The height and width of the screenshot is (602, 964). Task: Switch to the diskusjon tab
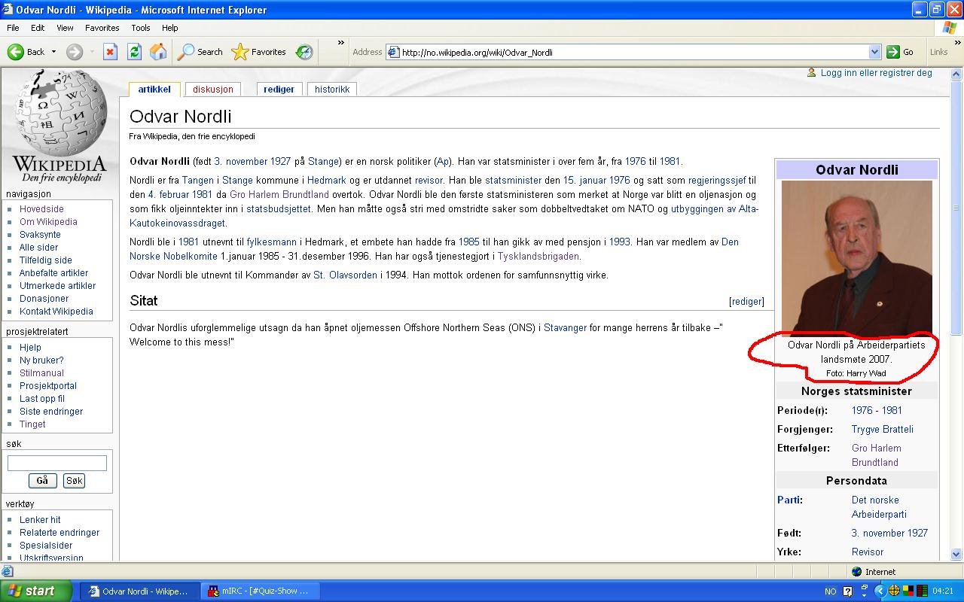coord(213,89)
